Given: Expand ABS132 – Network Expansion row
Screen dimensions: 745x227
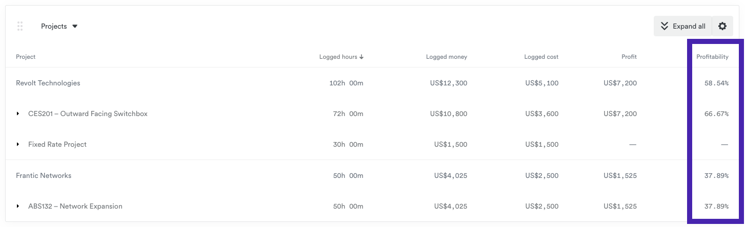Looking at the screenshot, I should tap(18, 207).
